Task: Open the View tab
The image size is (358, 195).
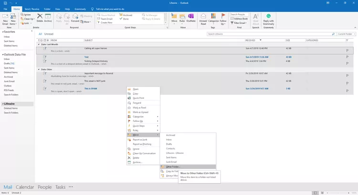Action: pyautogui.click(x=58, y=9)
